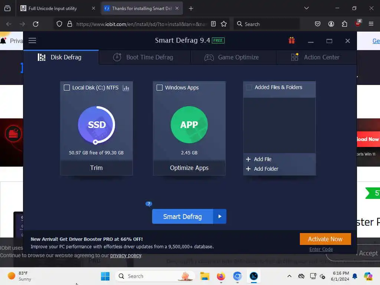Click the Driver Booster PRO promo headline
Screen dimensions: 380x285
(x=87, y=239)
